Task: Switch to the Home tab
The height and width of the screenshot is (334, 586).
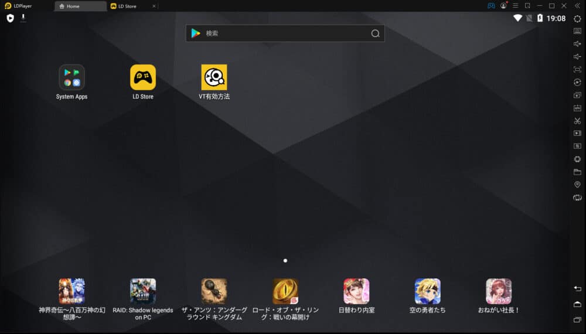Action: (80, 6)
